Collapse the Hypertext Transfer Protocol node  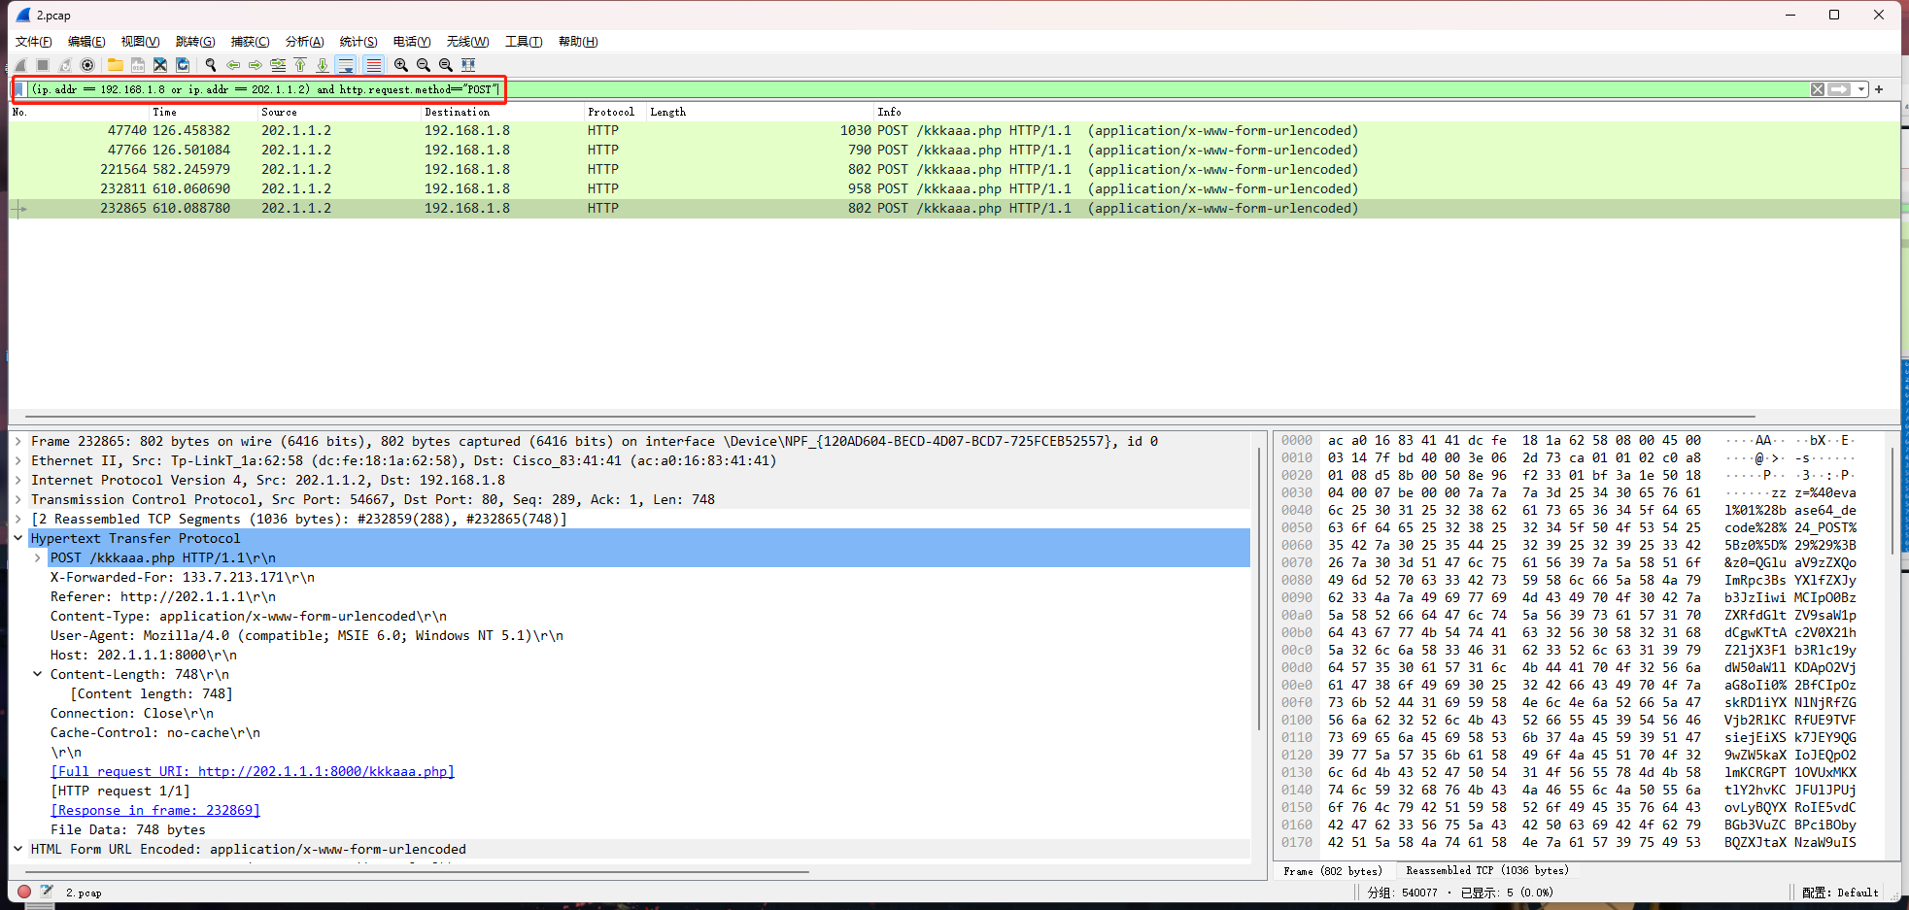click(18, 538)
